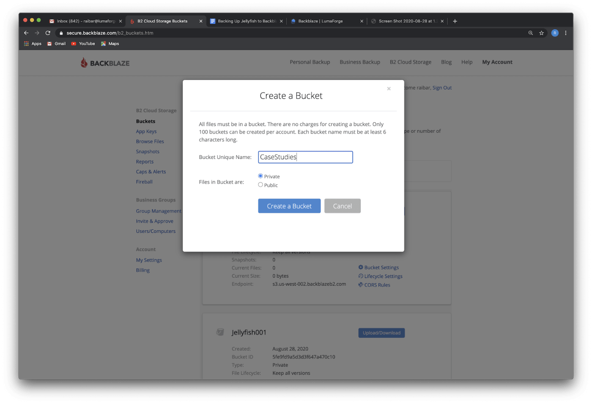Select the Private radio option

click(260, 176)
